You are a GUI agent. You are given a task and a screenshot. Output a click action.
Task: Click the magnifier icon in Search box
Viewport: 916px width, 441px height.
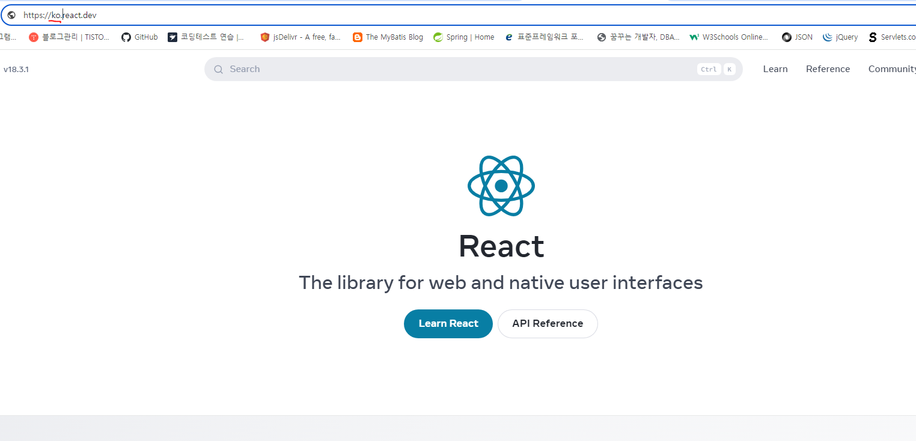[x=219, y=69]
